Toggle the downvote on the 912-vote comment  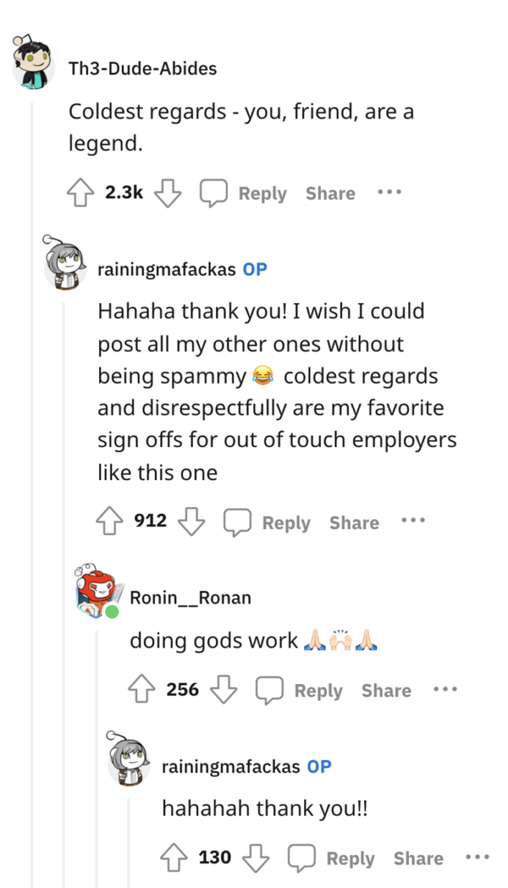(192, 522)
